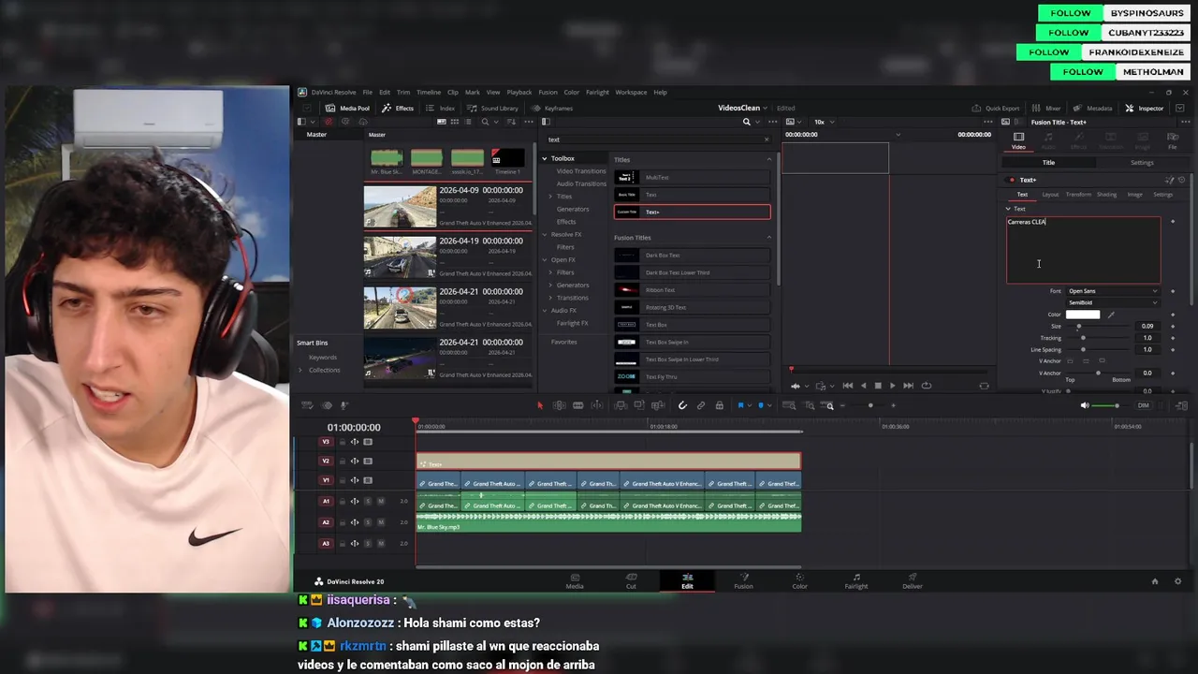Open the Layout tab in the inspector
1198x674 pixels.
(x=1050, y=195)
